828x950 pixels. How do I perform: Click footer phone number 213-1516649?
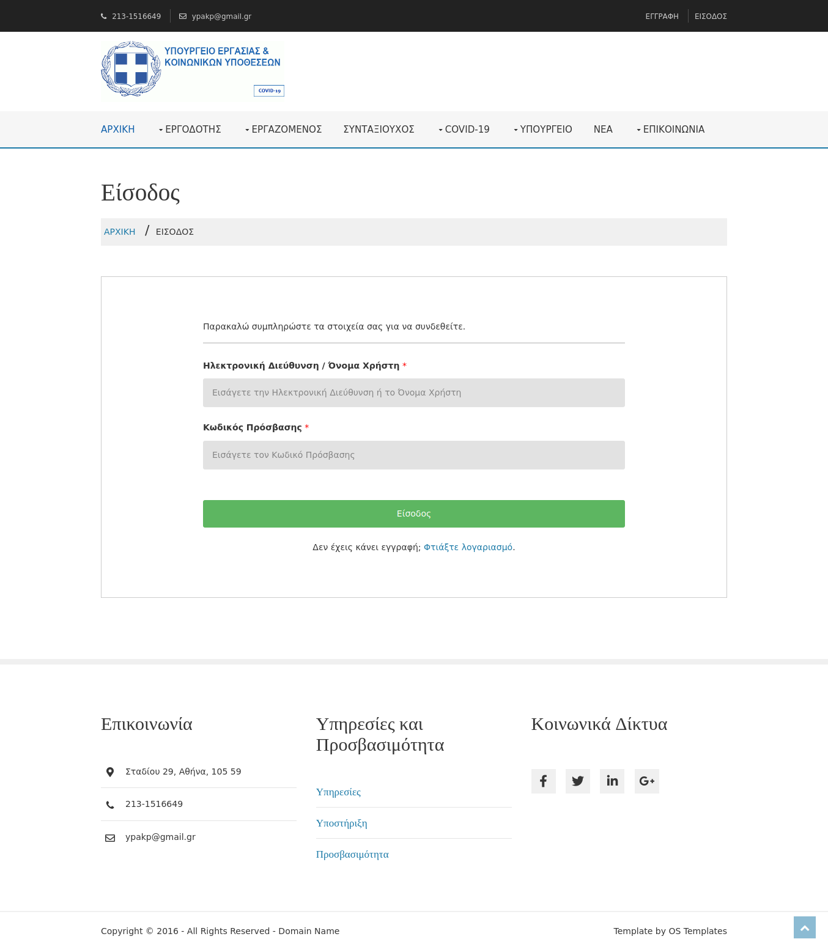click(x=154, y=804)
